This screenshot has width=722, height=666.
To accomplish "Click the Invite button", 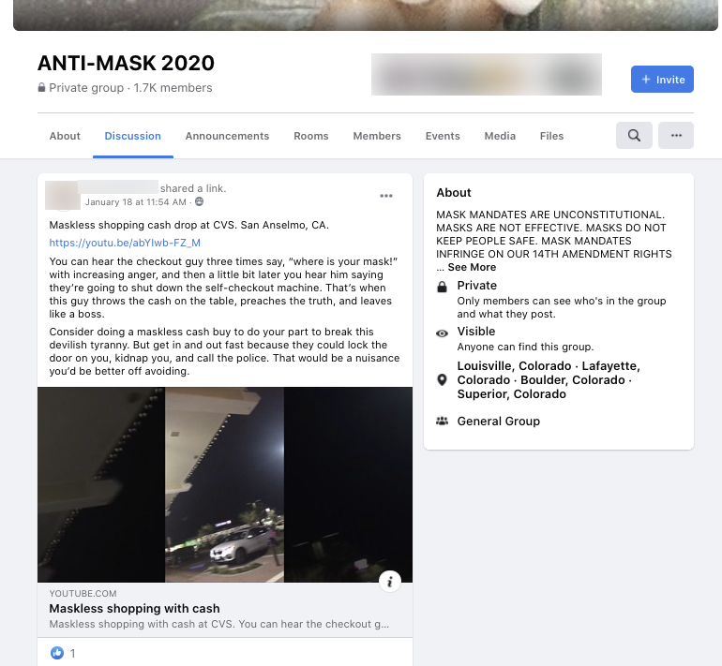I will click(662, 79).
